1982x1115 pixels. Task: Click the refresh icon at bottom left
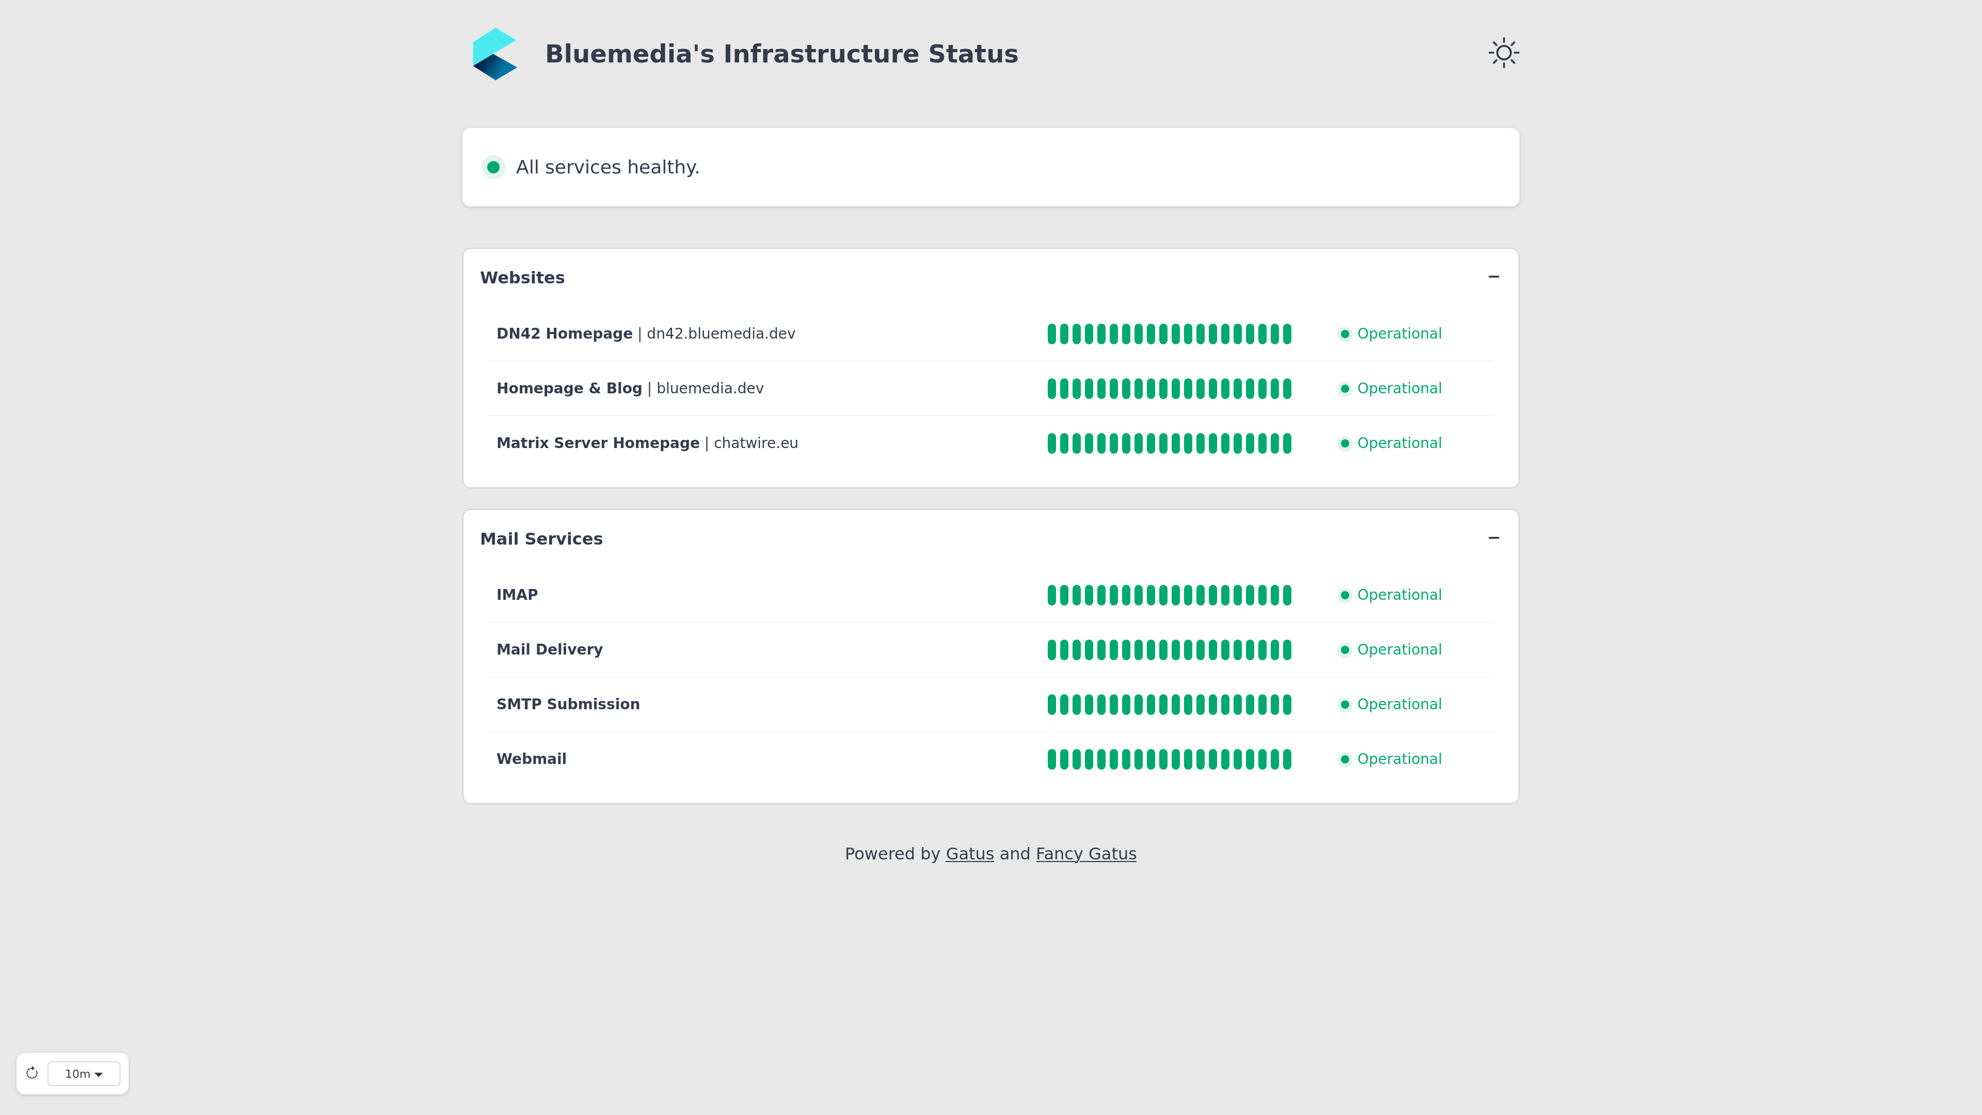[x=31, y=1074]
